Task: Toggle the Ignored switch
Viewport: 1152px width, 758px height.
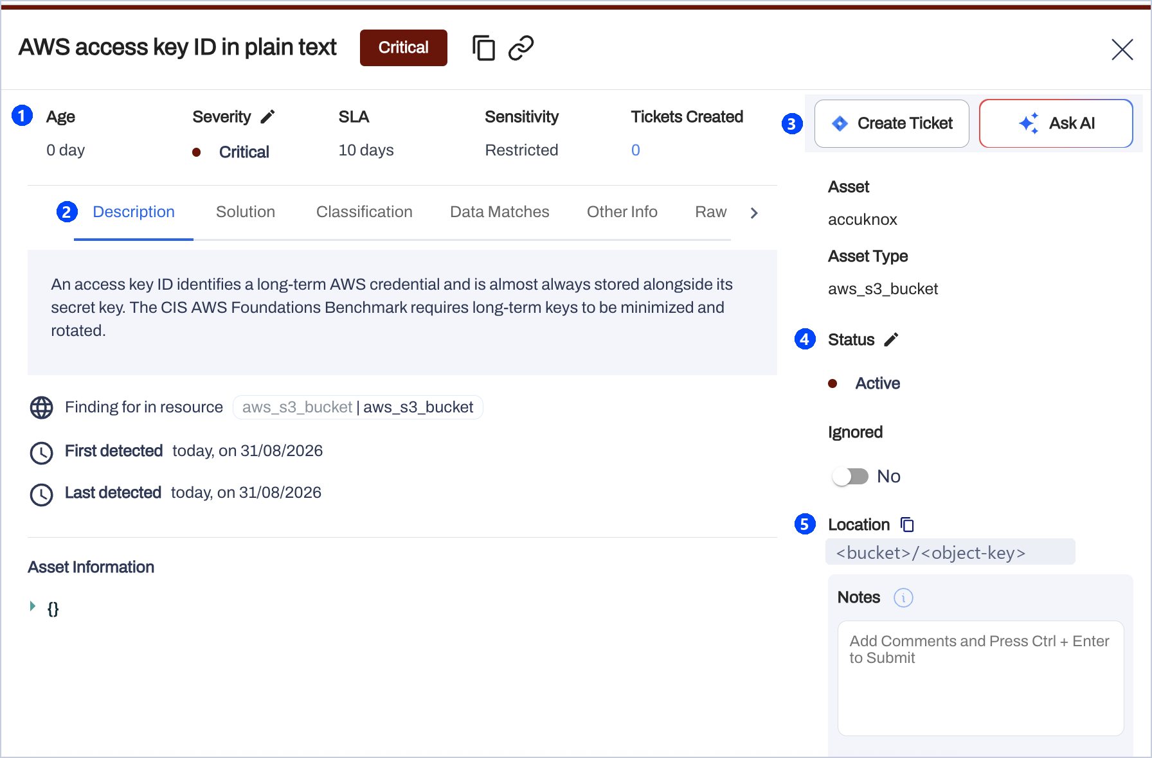Action: (850, 476)
